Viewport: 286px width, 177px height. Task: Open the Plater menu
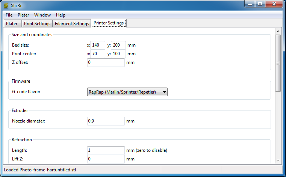pos(23,15)
